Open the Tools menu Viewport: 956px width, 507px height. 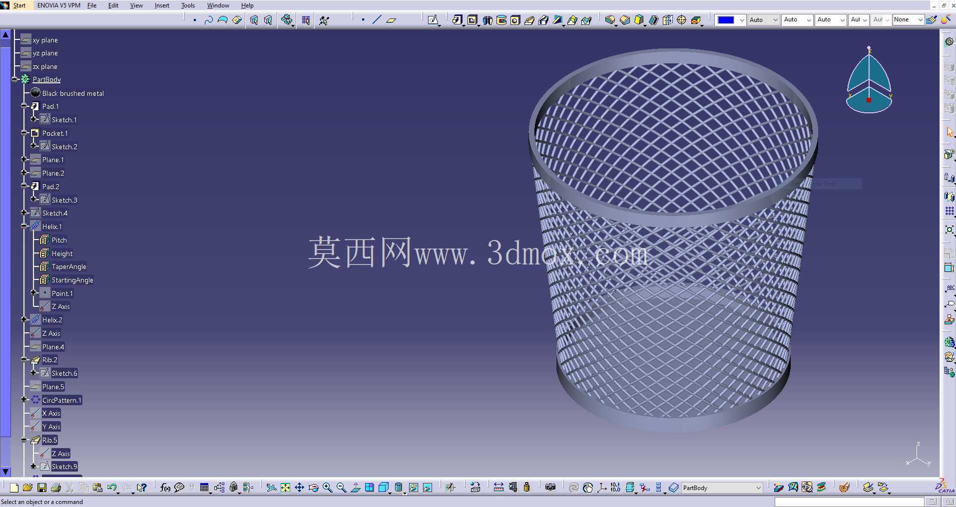188,5
